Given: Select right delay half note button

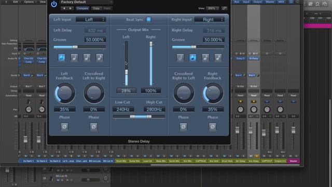Looking at the screenshot, I should (x=180, y=58).
